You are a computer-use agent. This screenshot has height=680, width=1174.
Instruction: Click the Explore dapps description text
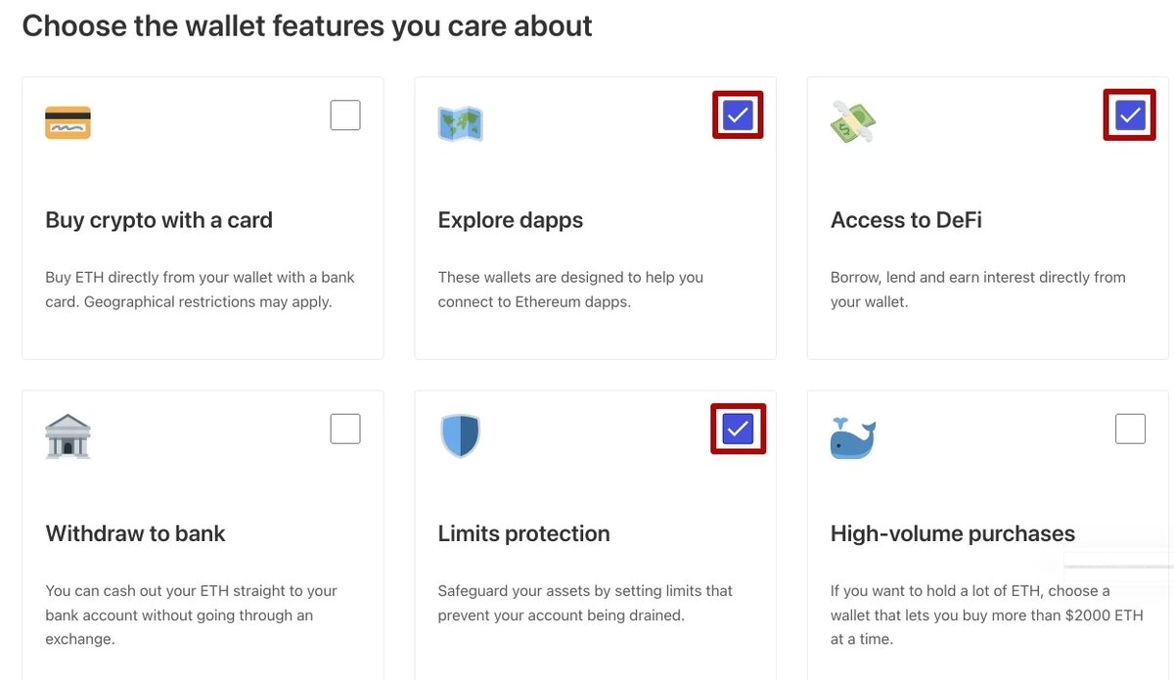coord(570,290)
